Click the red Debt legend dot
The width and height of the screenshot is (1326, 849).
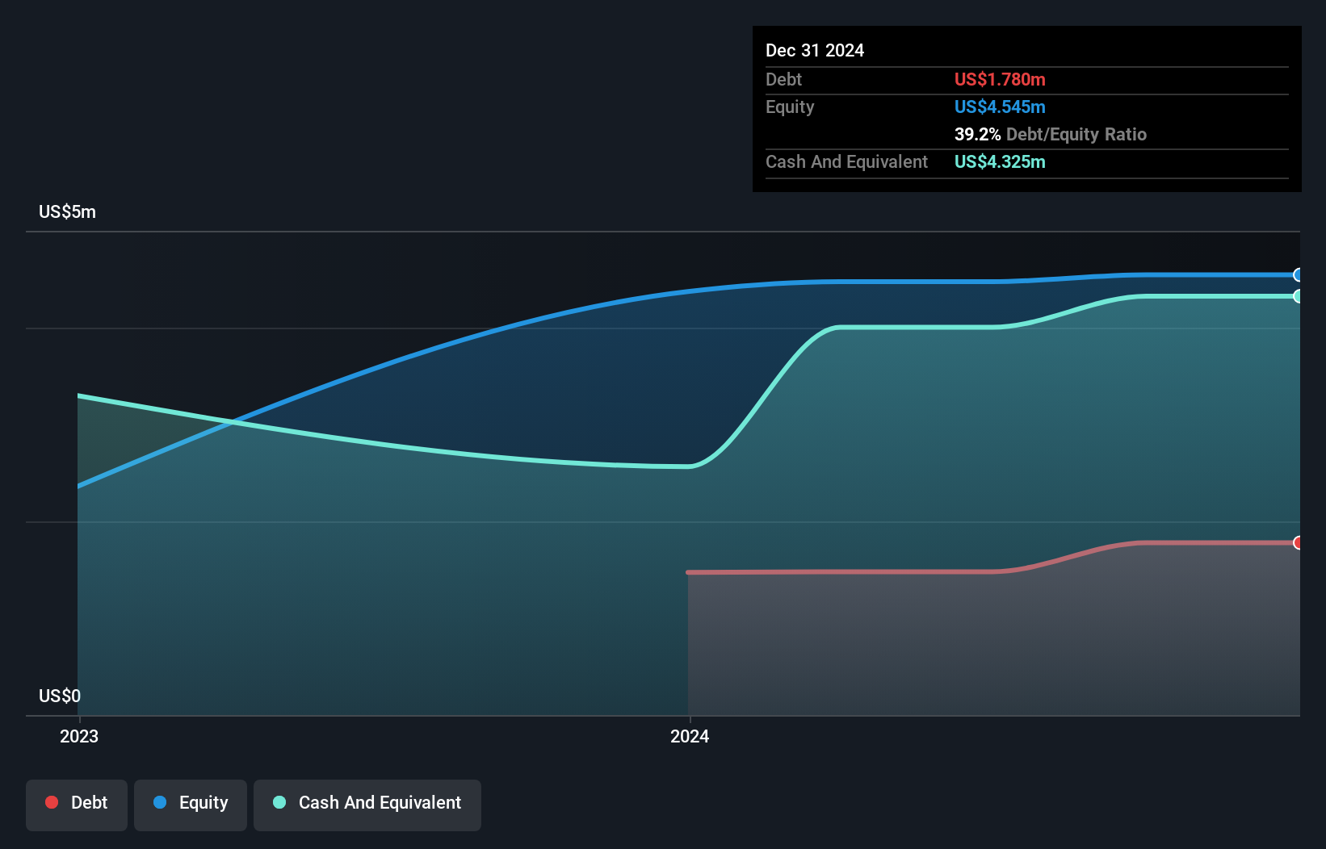(52, 802)
